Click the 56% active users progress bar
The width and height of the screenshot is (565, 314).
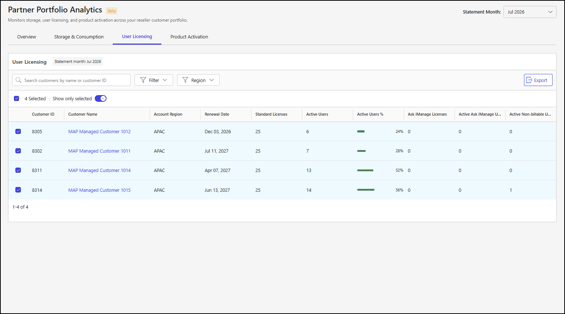[x=366, y=190]
